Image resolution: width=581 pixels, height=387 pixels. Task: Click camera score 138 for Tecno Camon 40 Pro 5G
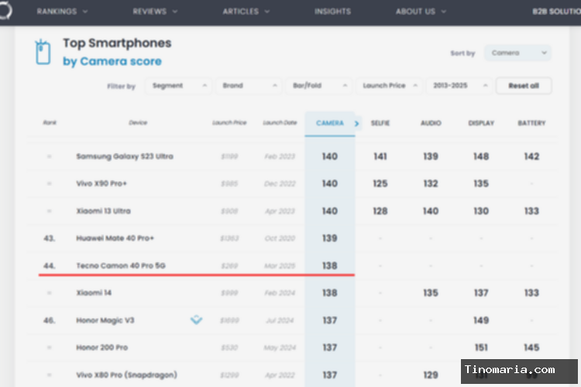(x=330, y=265)
